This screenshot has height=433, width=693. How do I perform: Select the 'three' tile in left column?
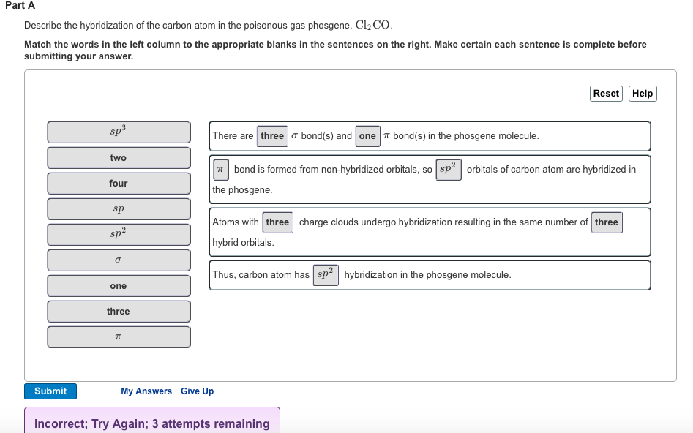119,312
